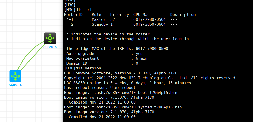Select the blue S6850_6 switch icon
Image resolution: width=253 pixels, height=122 pixels.
[15, 76]
